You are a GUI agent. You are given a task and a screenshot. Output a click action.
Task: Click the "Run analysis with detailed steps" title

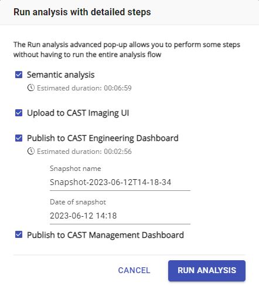(x=82, y=12)
